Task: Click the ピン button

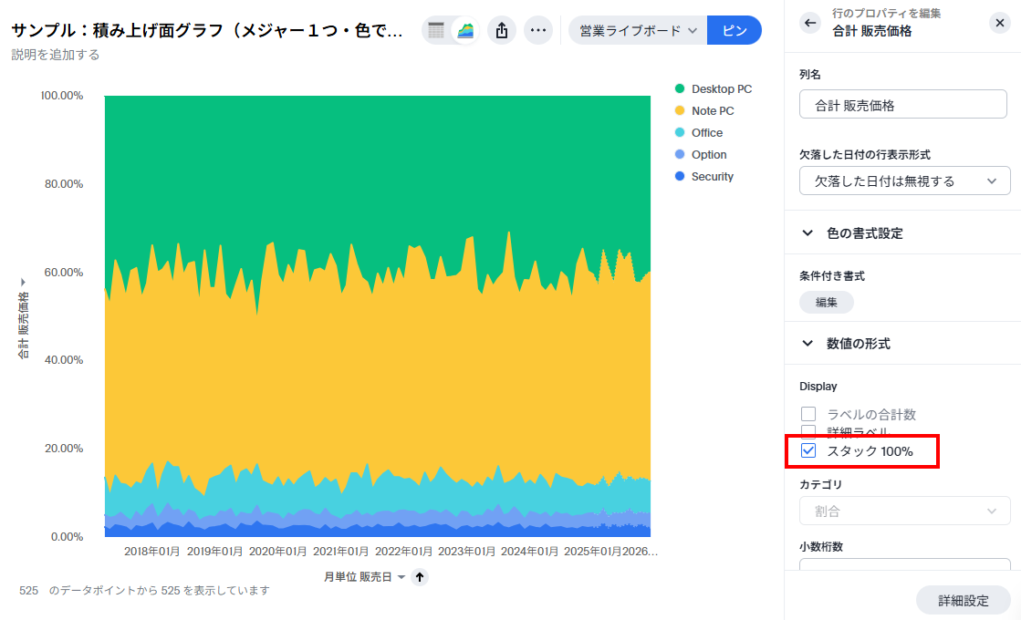Action: click(x=734, y=30)
